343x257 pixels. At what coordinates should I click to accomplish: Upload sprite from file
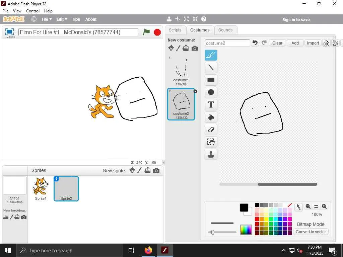147,170
